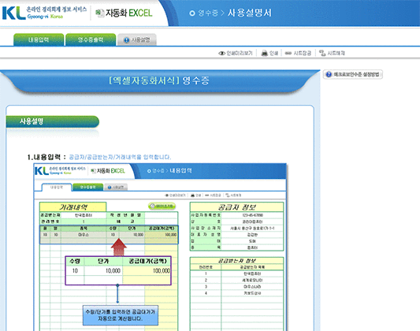The width and height of the screenshot is (420, 331).
Task: Click 내용입력 breadcrumb inside the example screenshot
Action: [180, 170]
